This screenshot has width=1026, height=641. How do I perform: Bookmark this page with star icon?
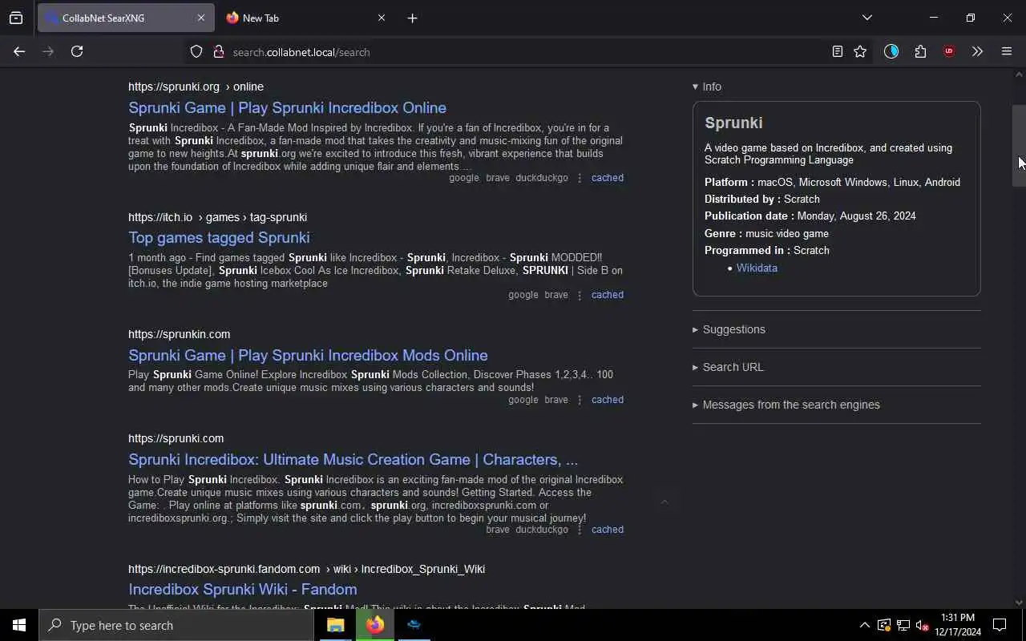(860, 51)
